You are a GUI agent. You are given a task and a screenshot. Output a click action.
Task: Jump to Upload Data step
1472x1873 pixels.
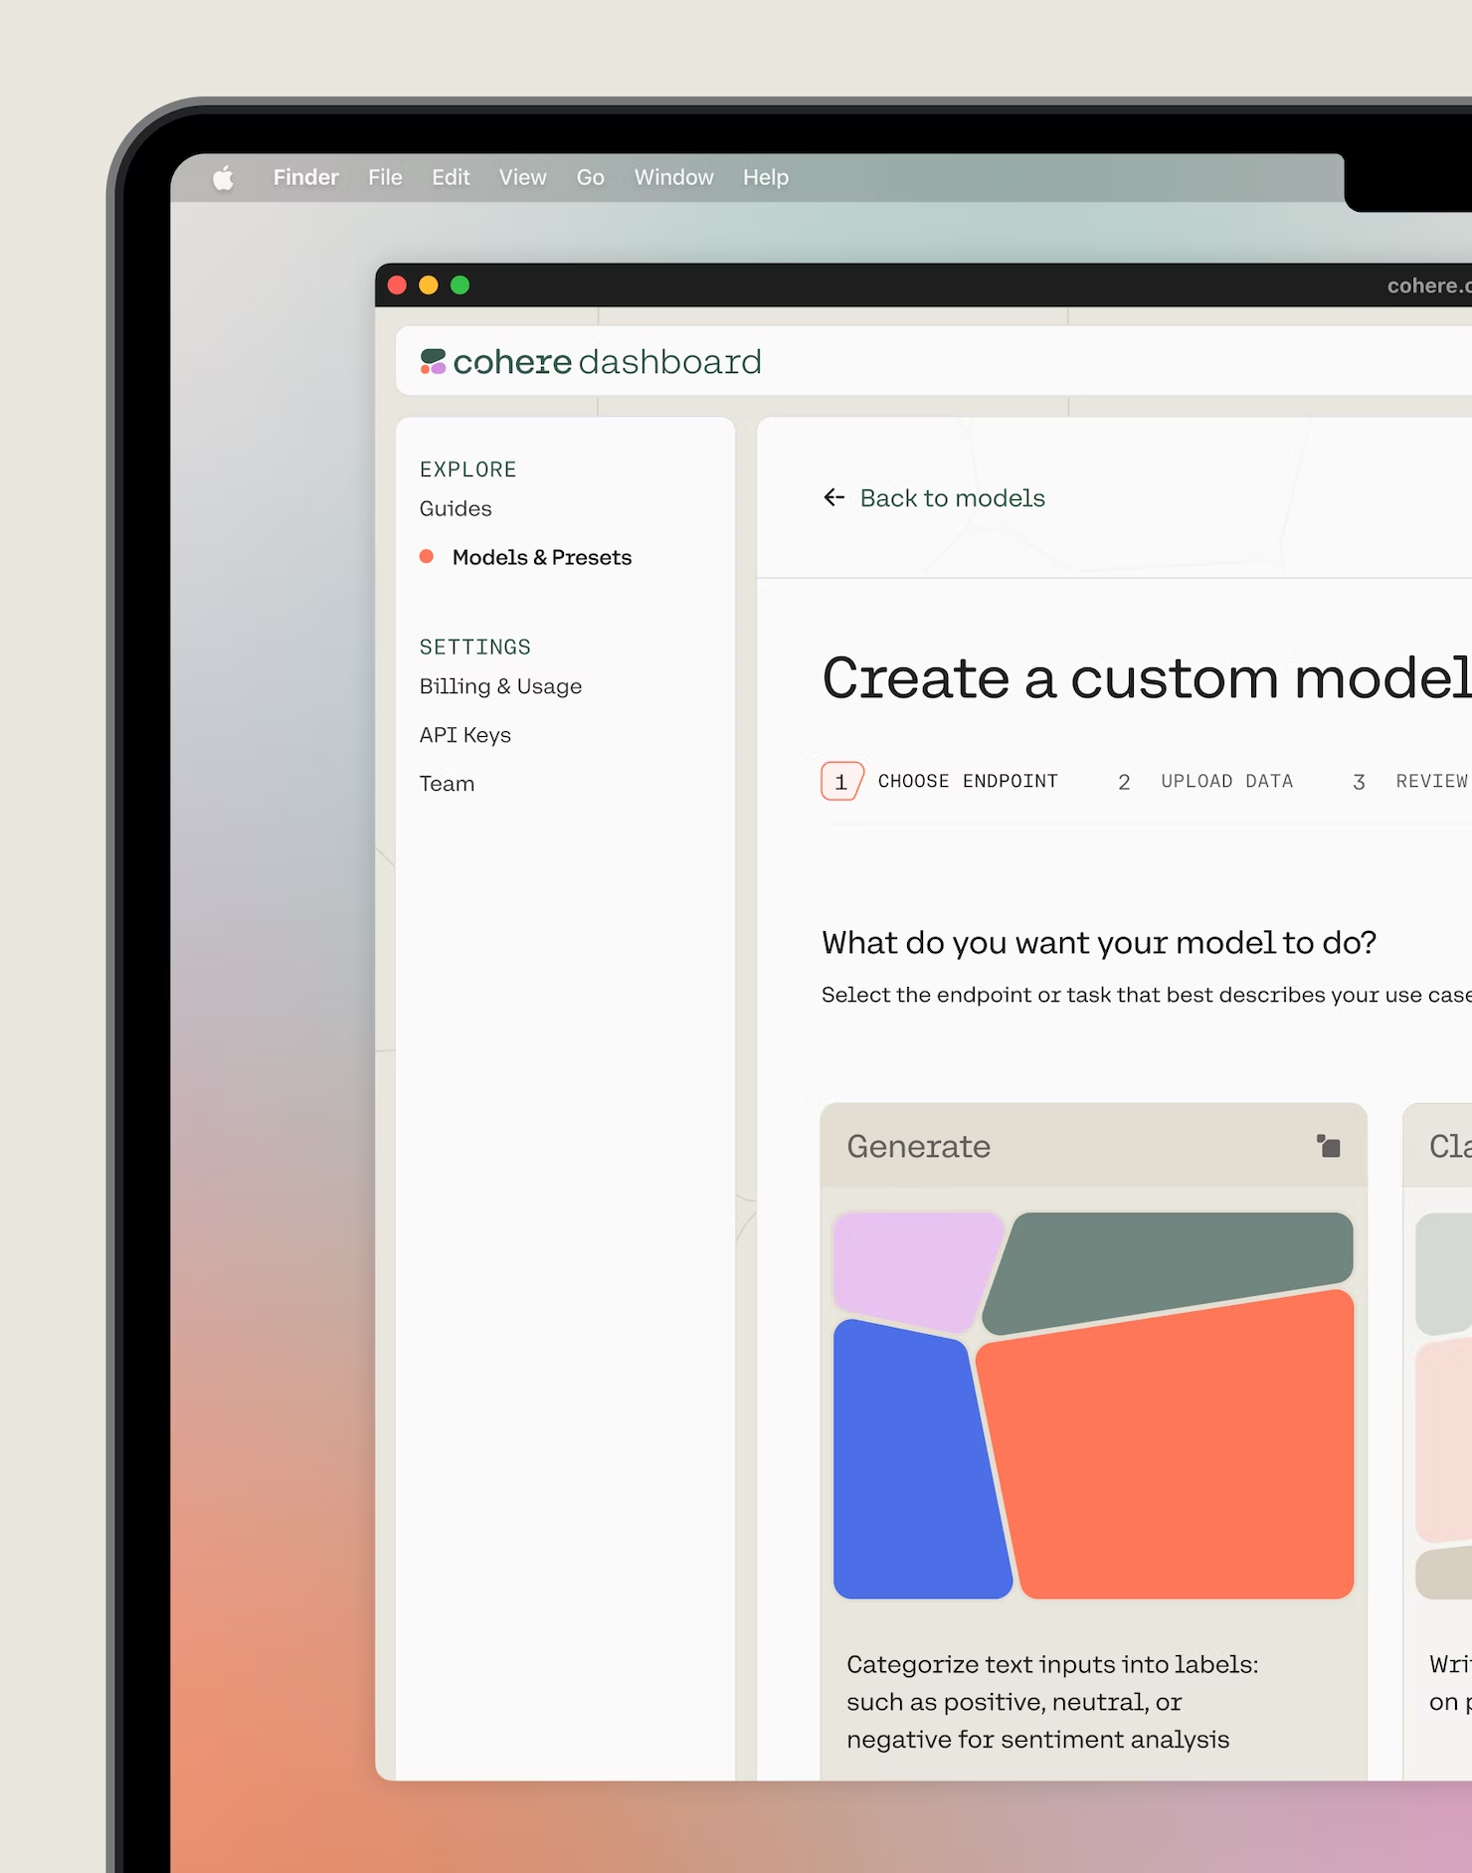(1225, 782)
